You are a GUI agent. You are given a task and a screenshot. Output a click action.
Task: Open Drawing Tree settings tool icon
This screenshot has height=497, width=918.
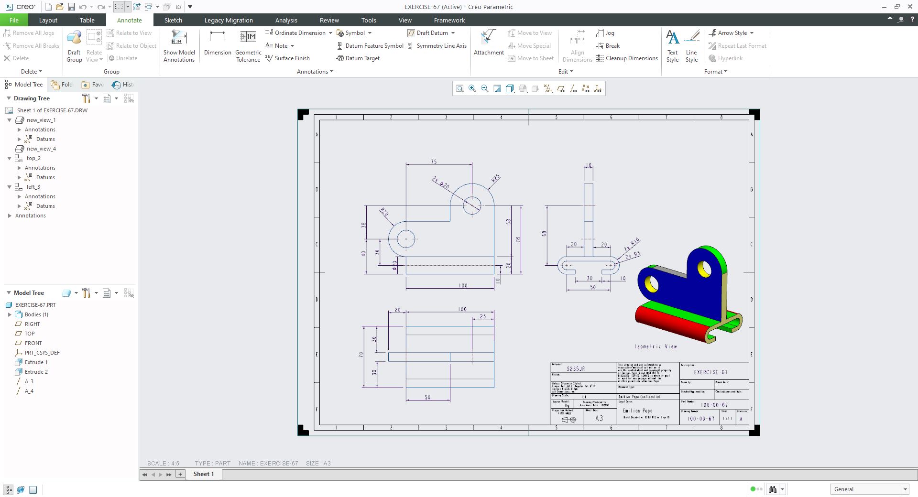[x=86, y=98]
